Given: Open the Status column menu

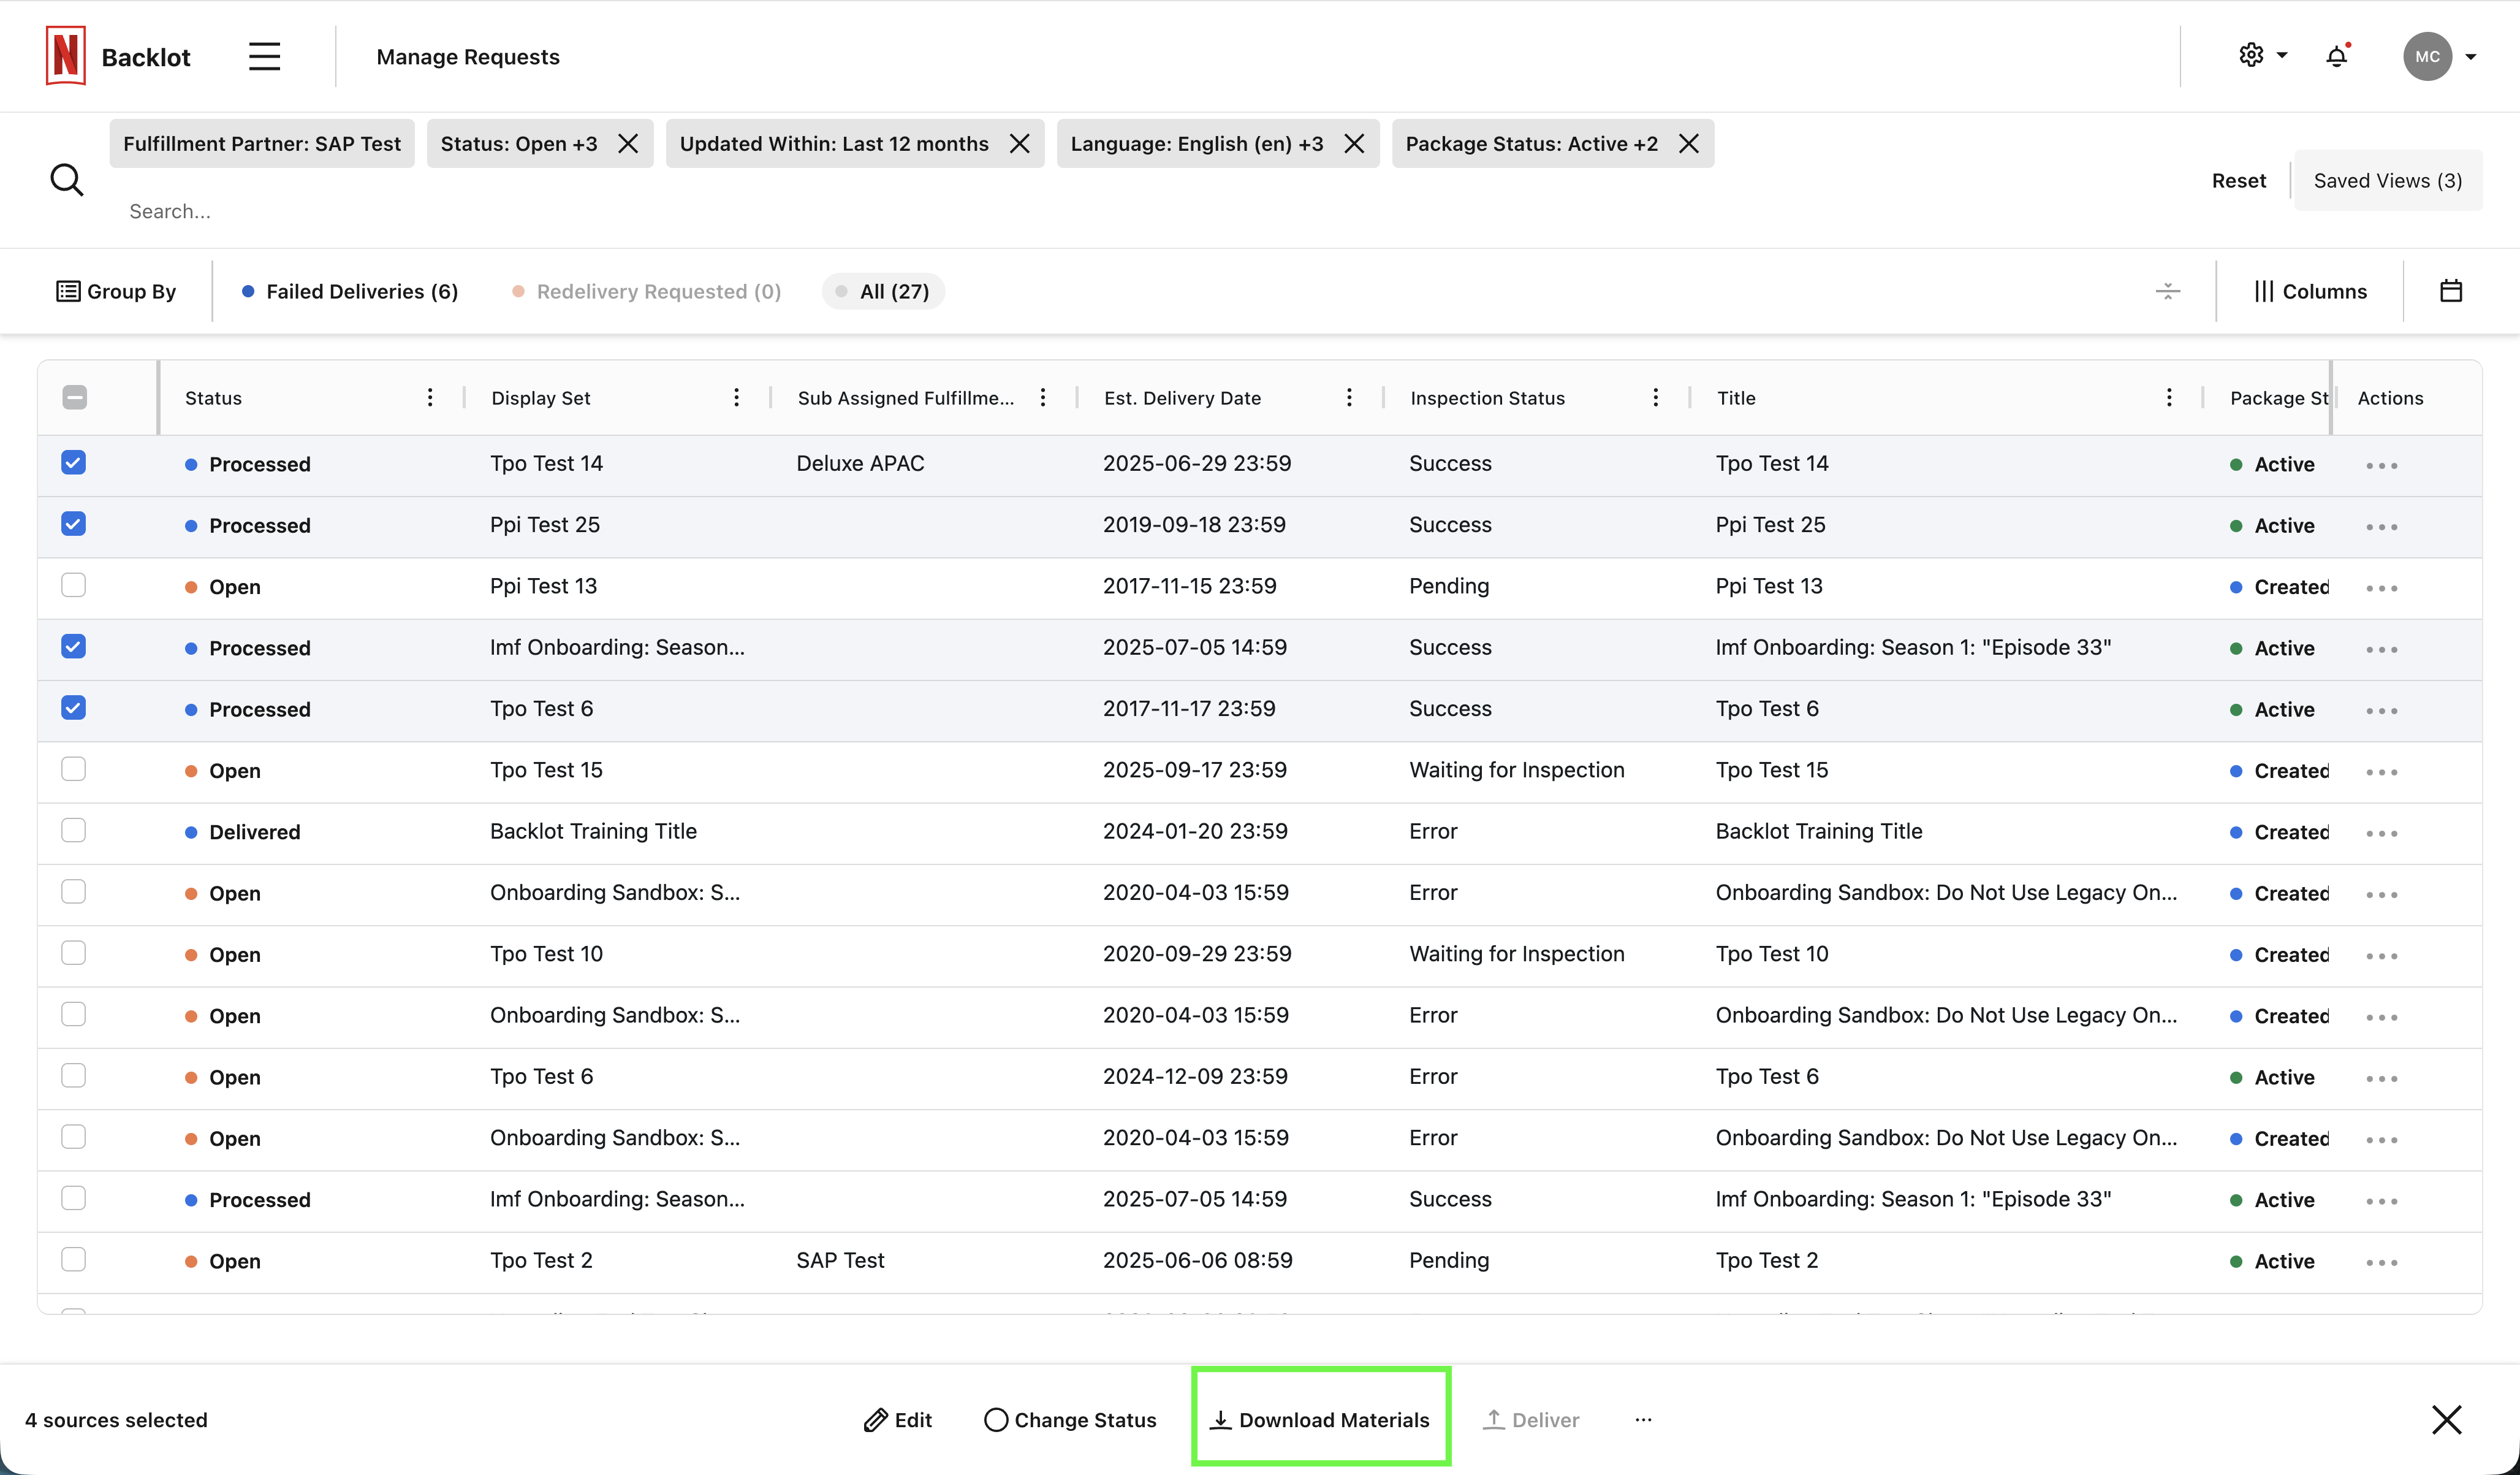Looking at the screenshot, I should [x=430, y=396].
